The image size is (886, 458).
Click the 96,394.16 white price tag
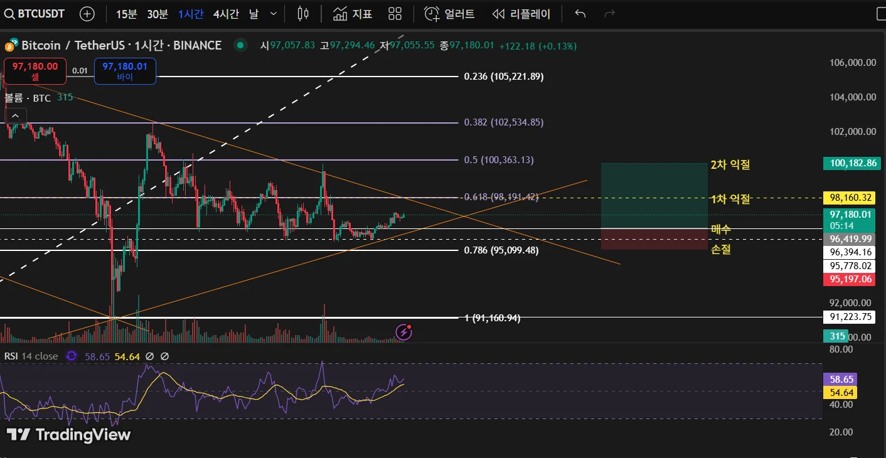849,252
